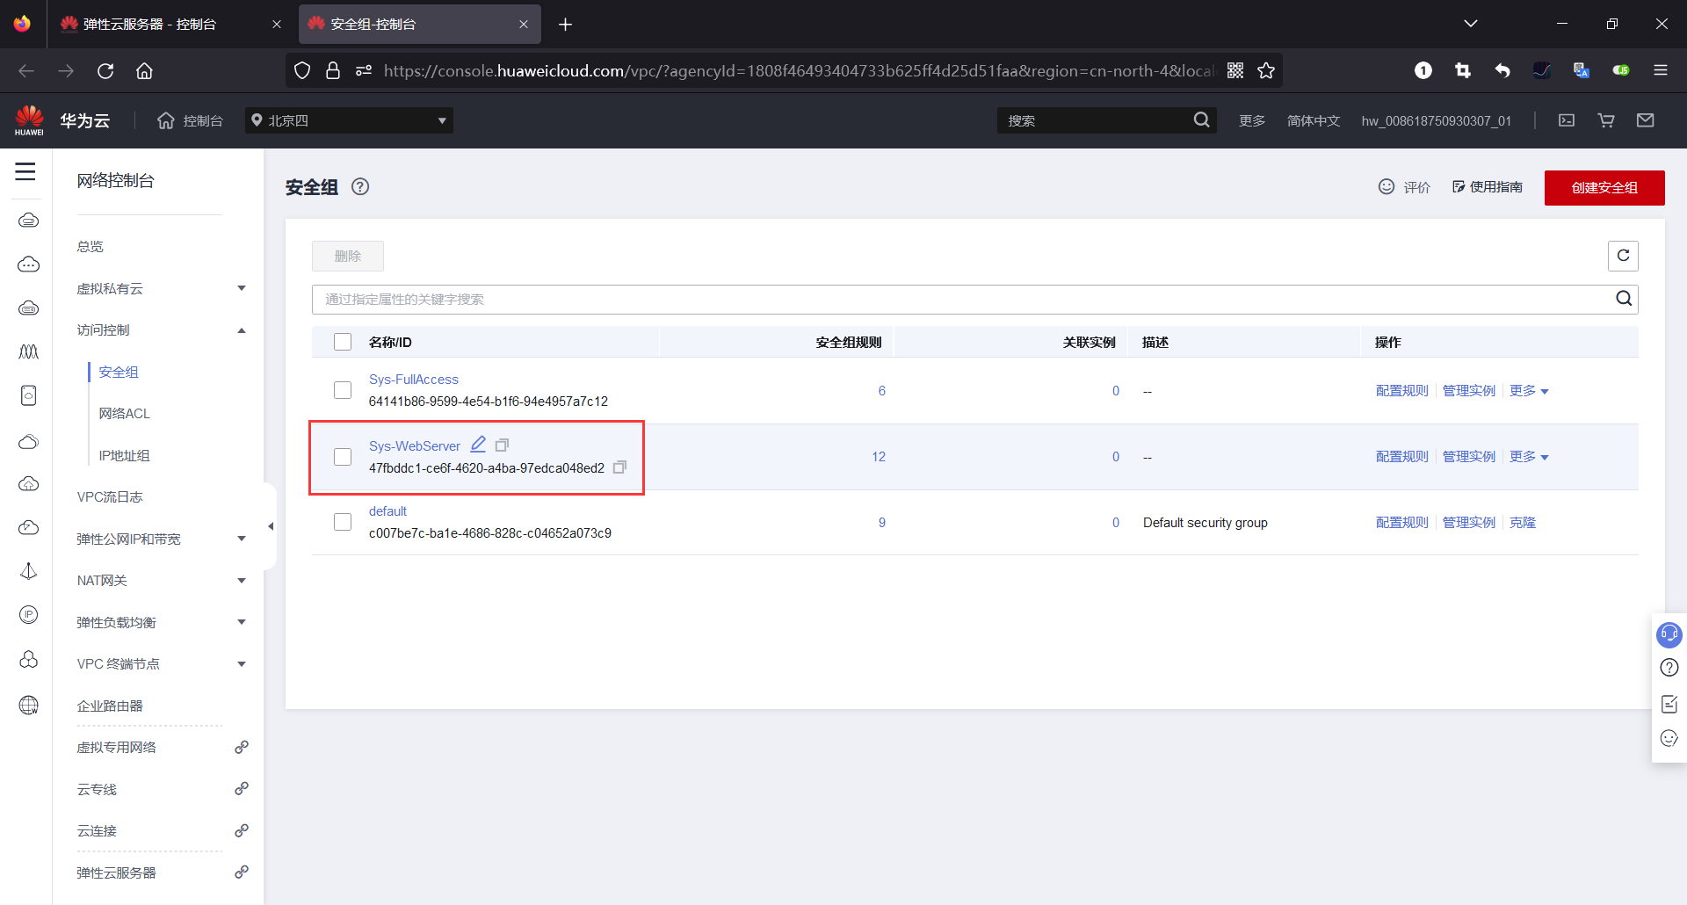The width and height of the screenshot is (1687, 905).
Task: Open the browser tab list dropdown arrow
Action: click(x=1471, y=24)
